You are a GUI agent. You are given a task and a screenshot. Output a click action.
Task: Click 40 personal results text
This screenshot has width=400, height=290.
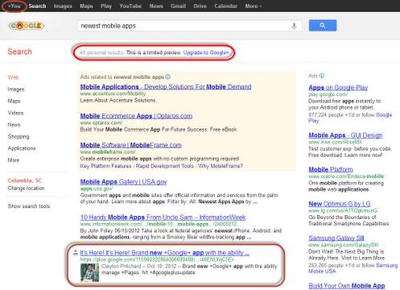[101, 52]
